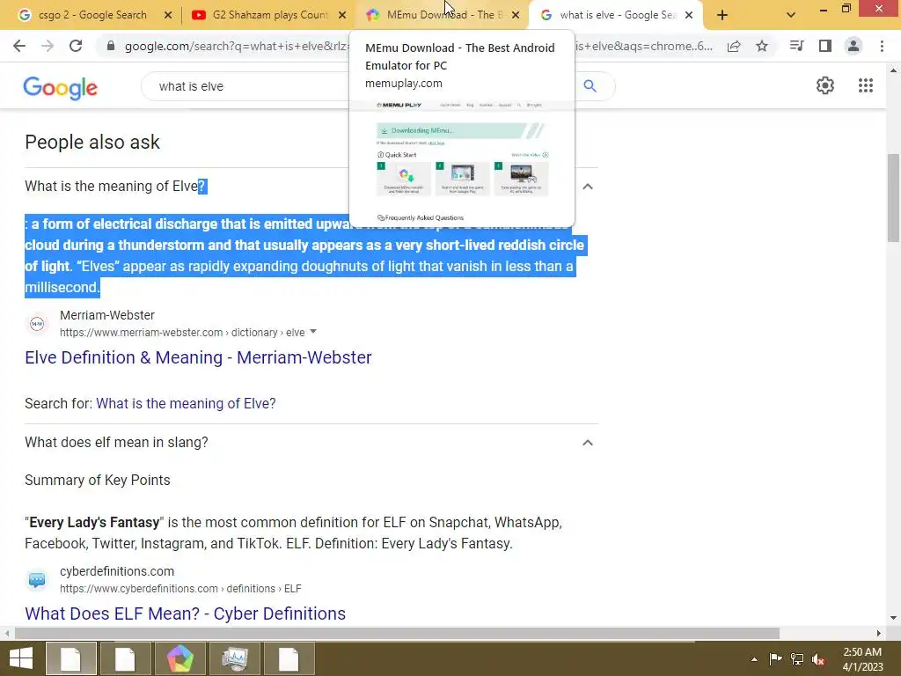Screen dimensions: 901x676
Task: Click the Summary of Key Points text
Action: click(x=97, y=480)
